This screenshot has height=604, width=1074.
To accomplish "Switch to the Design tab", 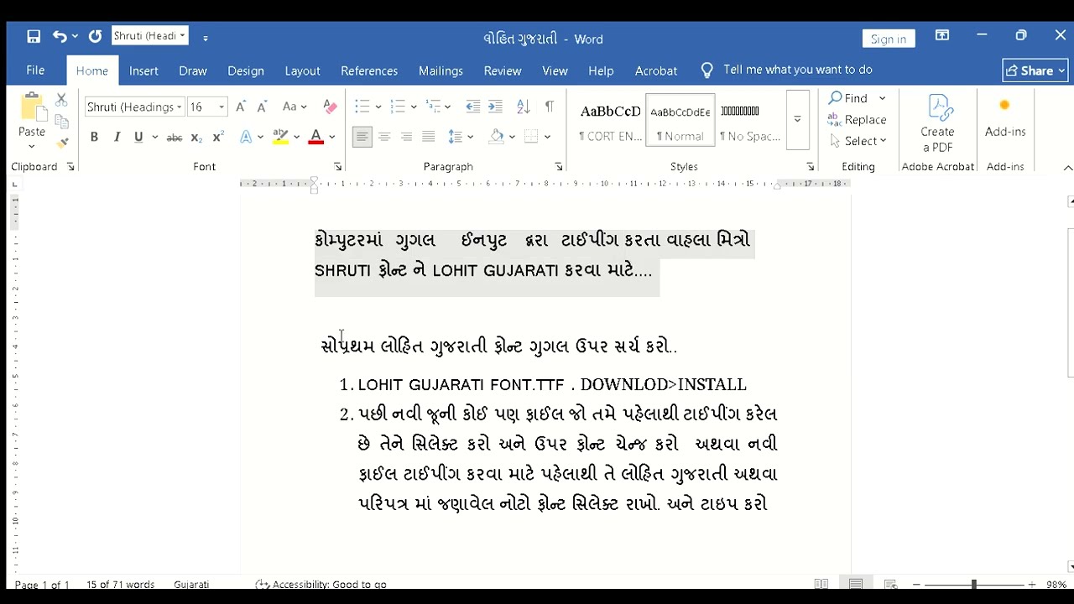I will (x=246, y=70).
